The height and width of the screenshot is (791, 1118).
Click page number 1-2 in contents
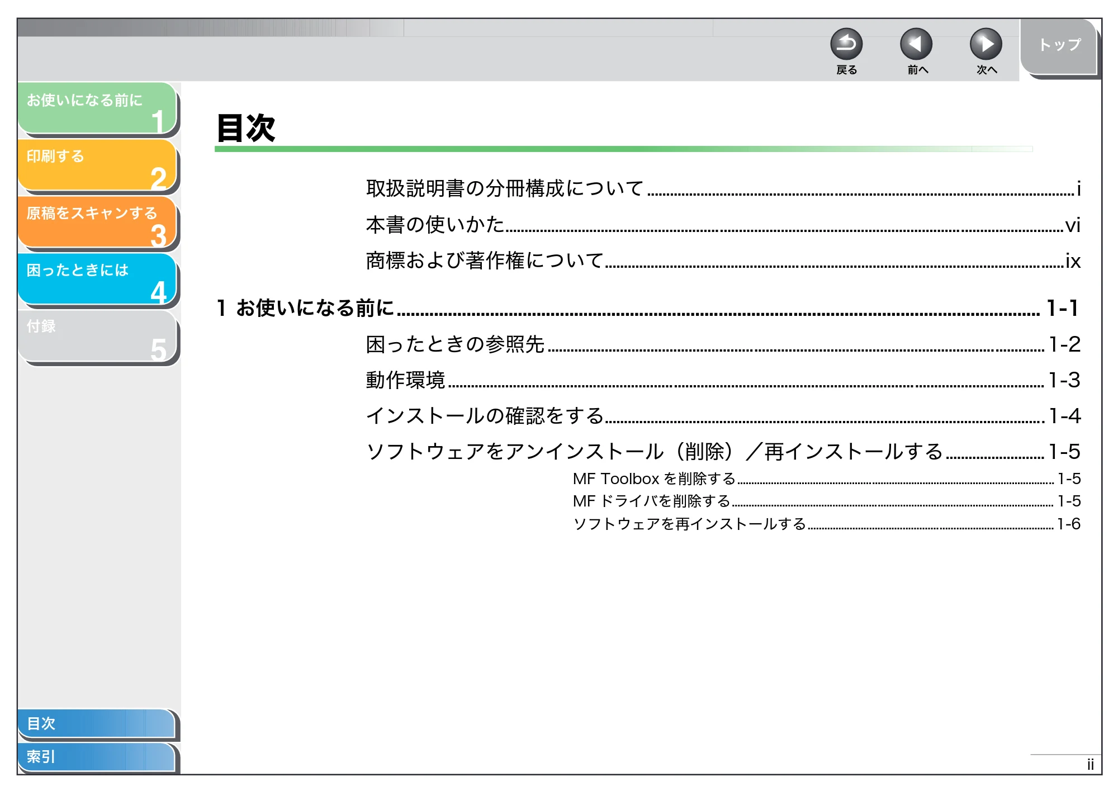[1065, 344]
